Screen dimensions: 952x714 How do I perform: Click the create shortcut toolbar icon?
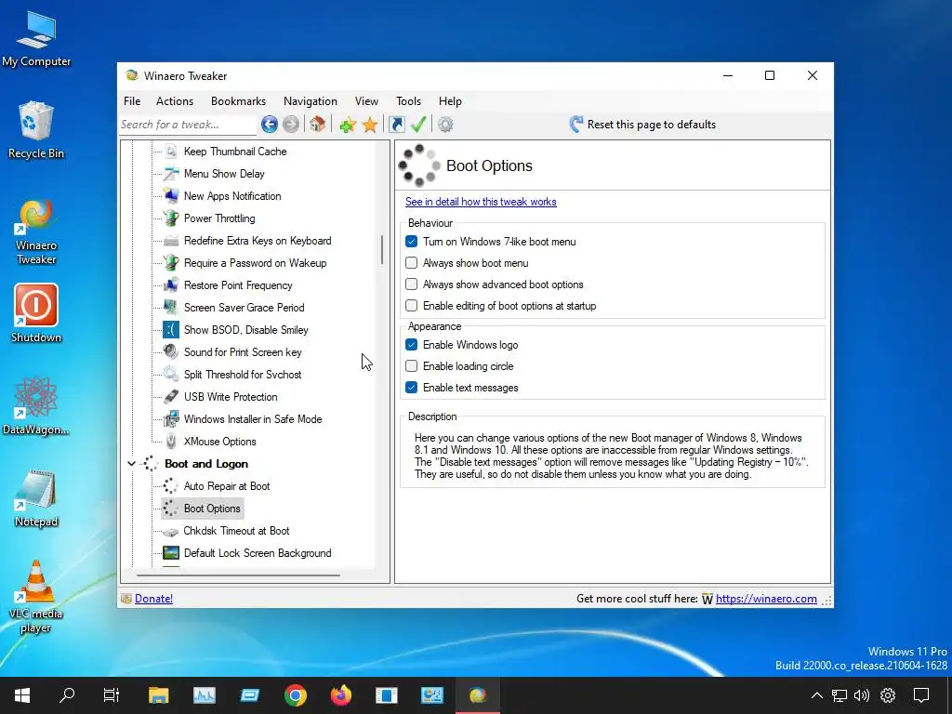(396, 125)
